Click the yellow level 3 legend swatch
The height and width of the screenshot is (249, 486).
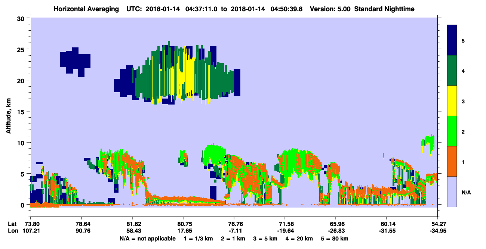pos(452,100)
